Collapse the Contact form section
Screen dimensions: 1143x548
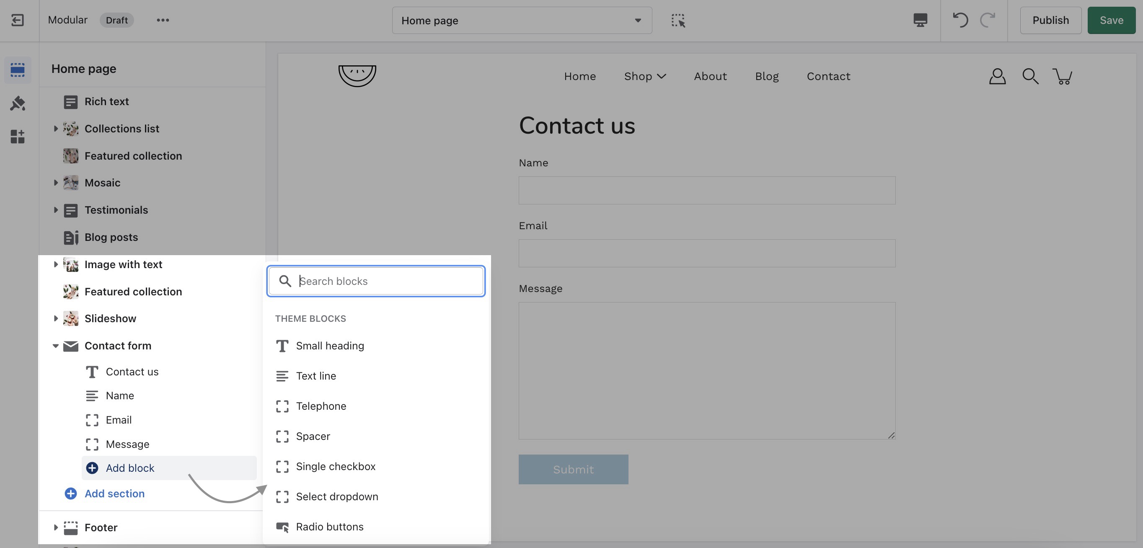coord(55,346)
